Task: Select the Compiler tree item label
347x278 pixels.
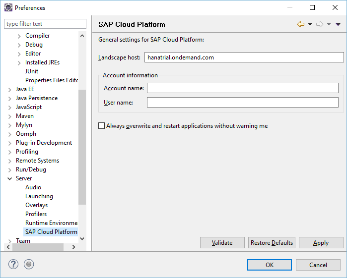Action: (x=37, y=36)
